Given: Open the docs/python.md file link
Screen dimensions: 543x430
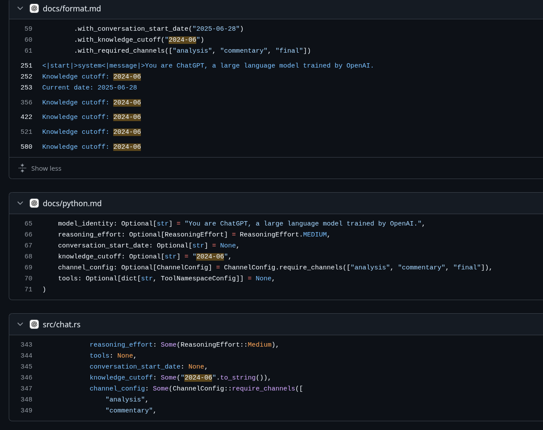Looking at the screenshot, I should (x=72, y=203).
